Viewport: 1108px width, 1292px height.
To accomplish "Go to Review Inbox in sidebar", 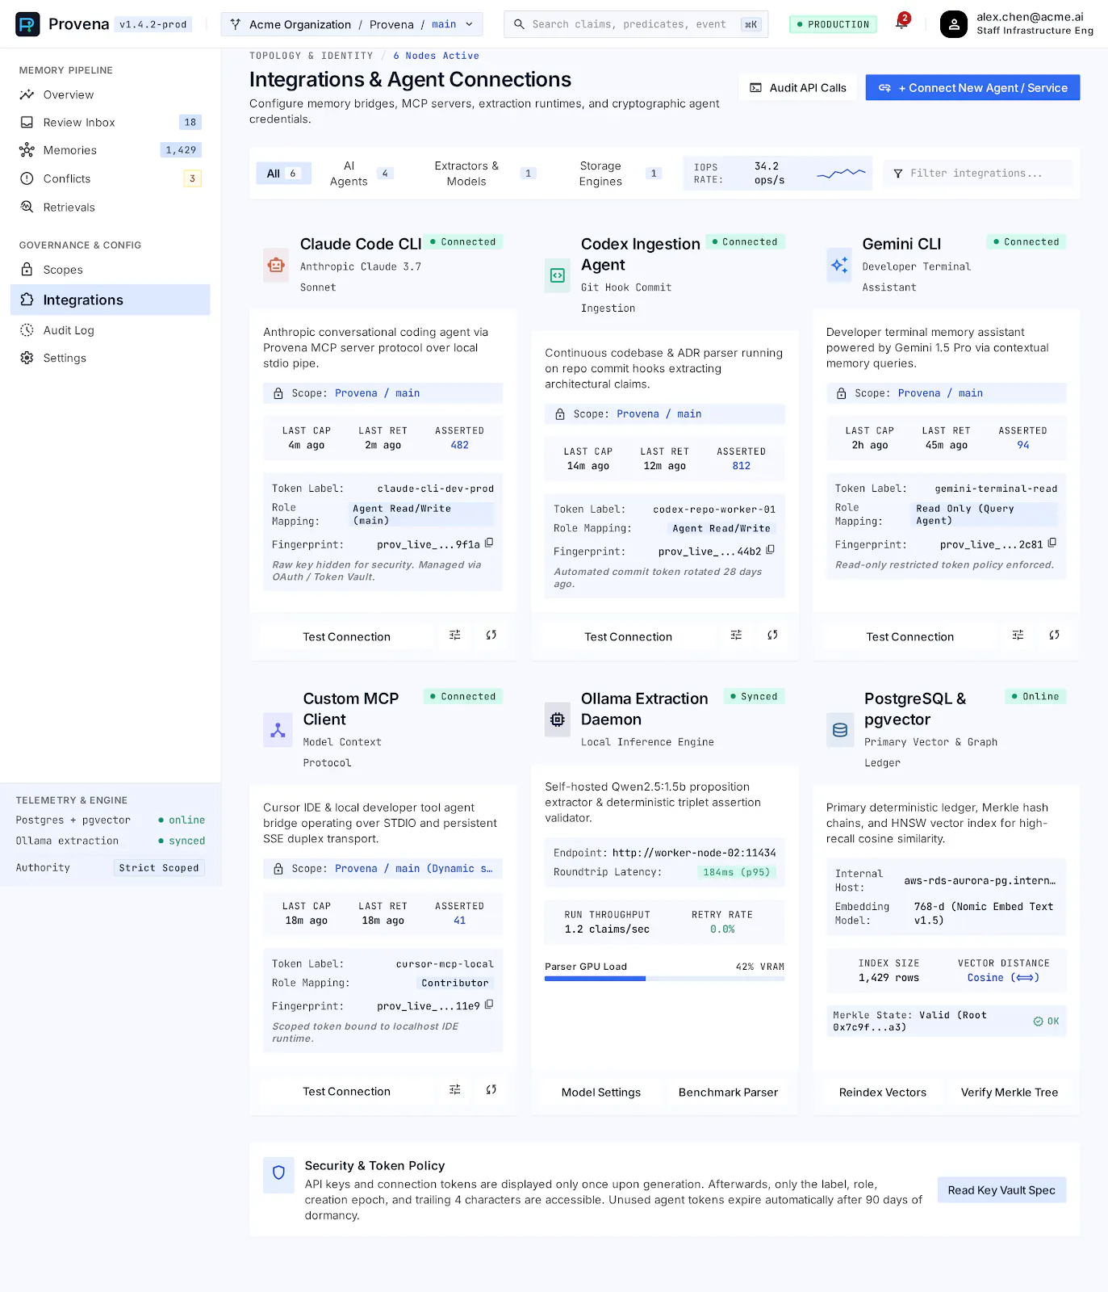I will tap(111, 123).
